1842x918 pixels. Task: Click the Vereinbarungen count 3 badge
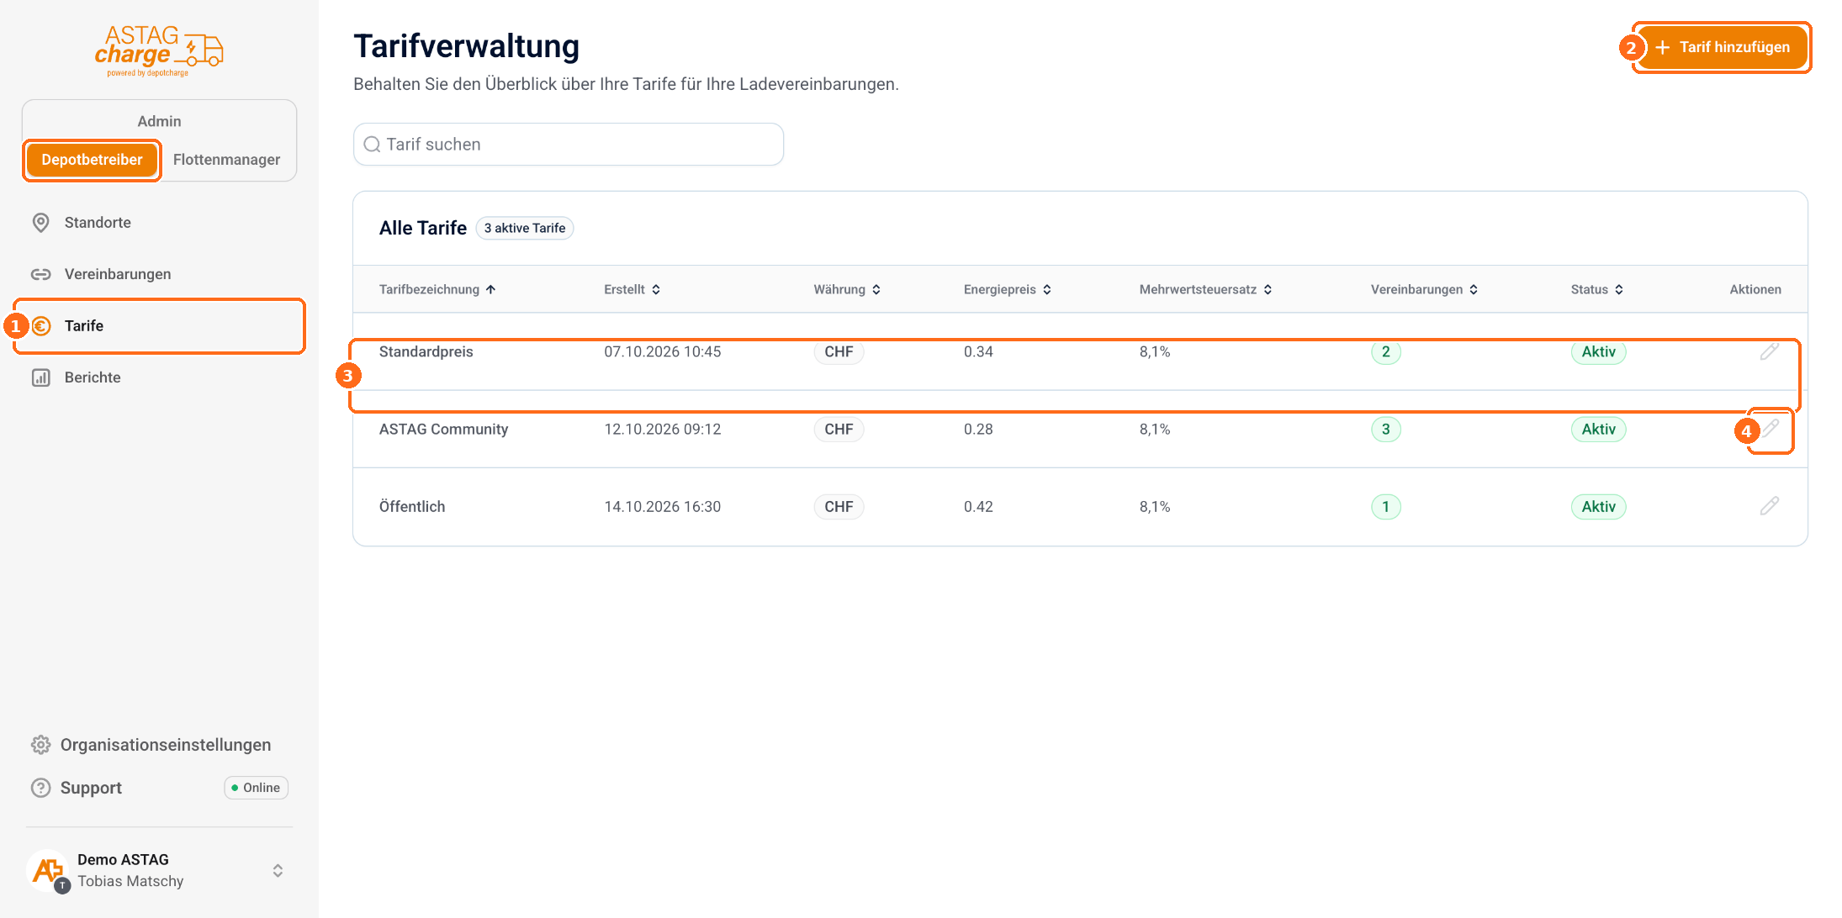(1385, 429)
